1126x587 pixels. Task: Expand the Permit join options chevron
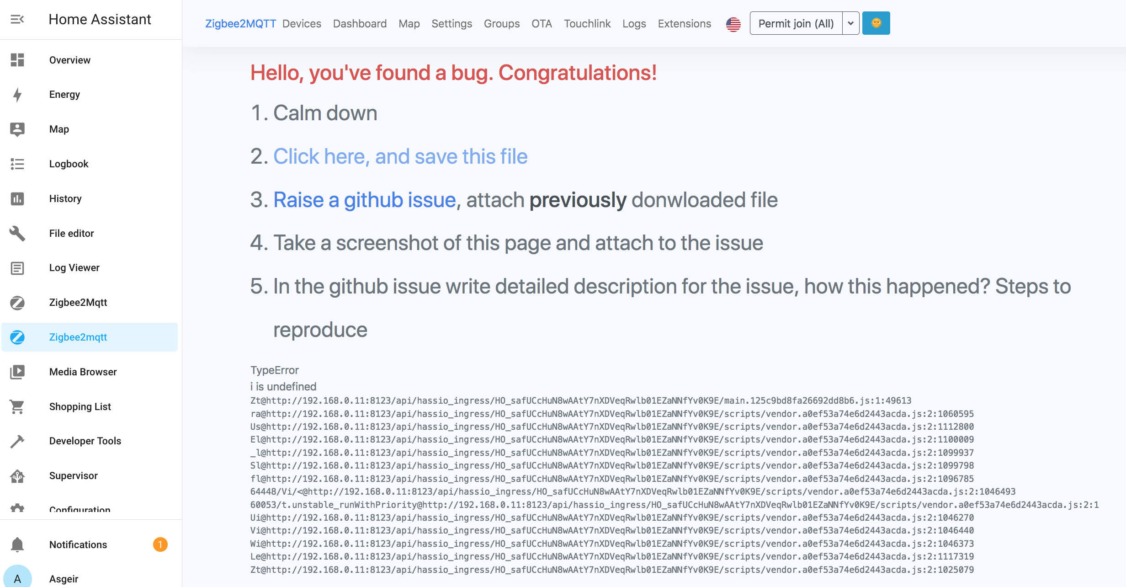pos(850,23)
